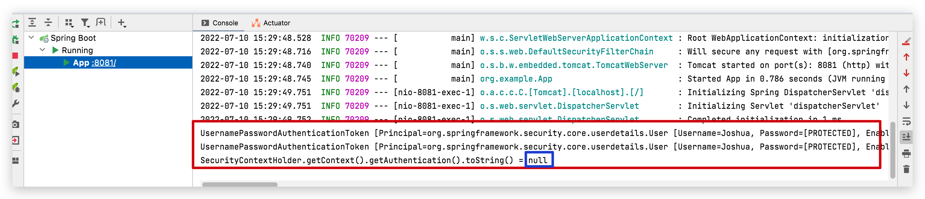Collapse the Spring Boot tree node
This screenshot has width=925, height=199.
pos(32,38)
